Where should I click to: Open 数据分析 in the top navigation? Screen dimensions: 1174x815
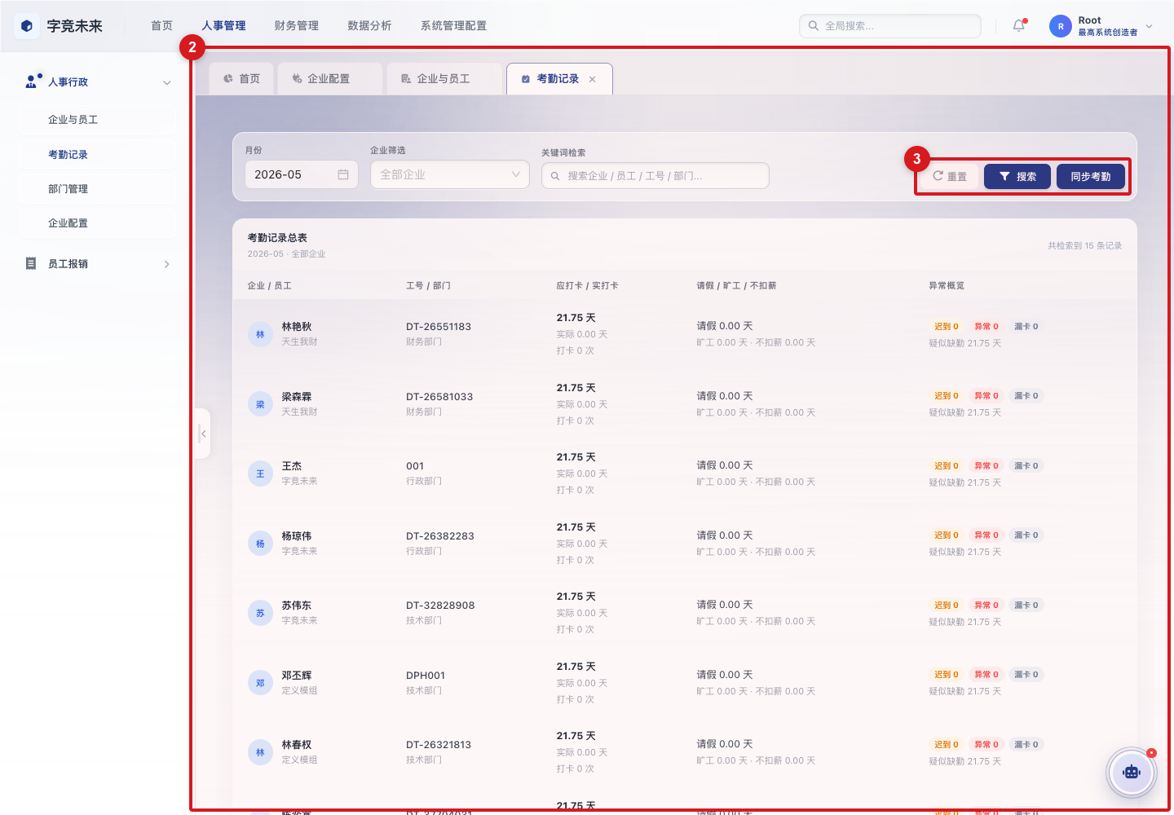369,26
